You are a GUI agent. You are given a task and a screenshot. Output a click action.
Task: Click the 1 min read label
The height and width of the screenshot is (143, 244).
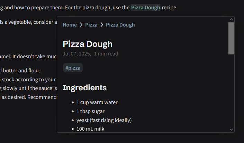point(106,54)
